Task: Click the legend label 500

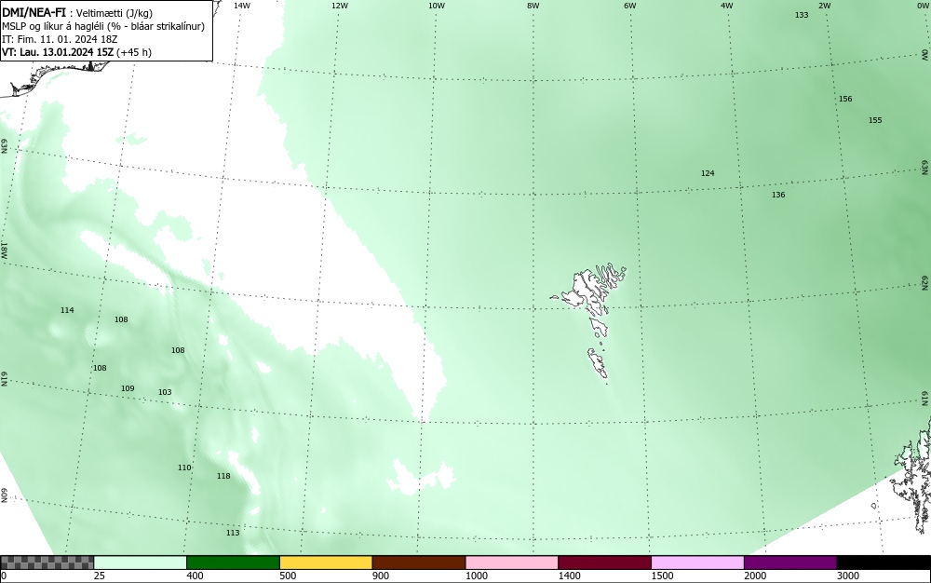Action: [x=288, y=576]
